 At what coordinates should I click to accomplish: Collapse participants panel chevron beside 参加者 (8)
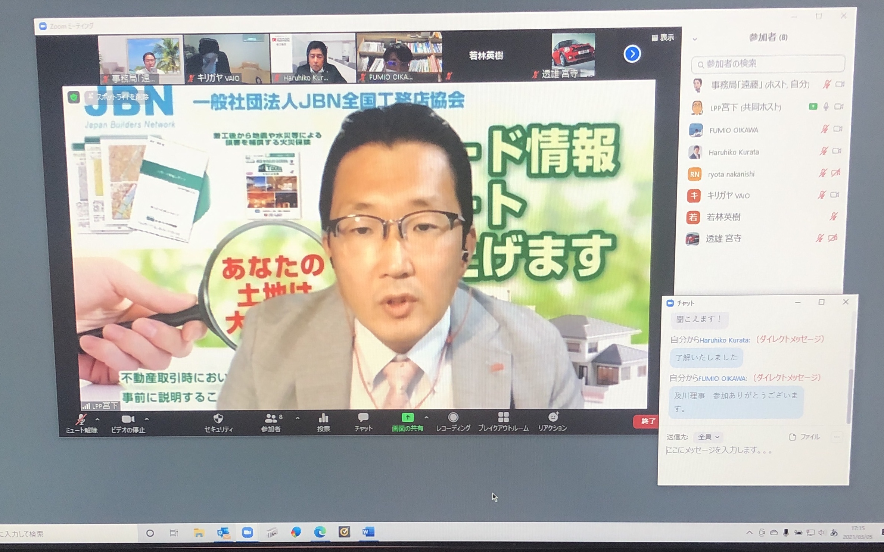coord(695,39)
